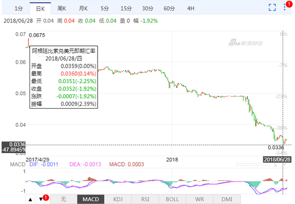This screenshot has width=295, height=204.
Task: Open the 60分 interval tab
Action: click(169, 9)
